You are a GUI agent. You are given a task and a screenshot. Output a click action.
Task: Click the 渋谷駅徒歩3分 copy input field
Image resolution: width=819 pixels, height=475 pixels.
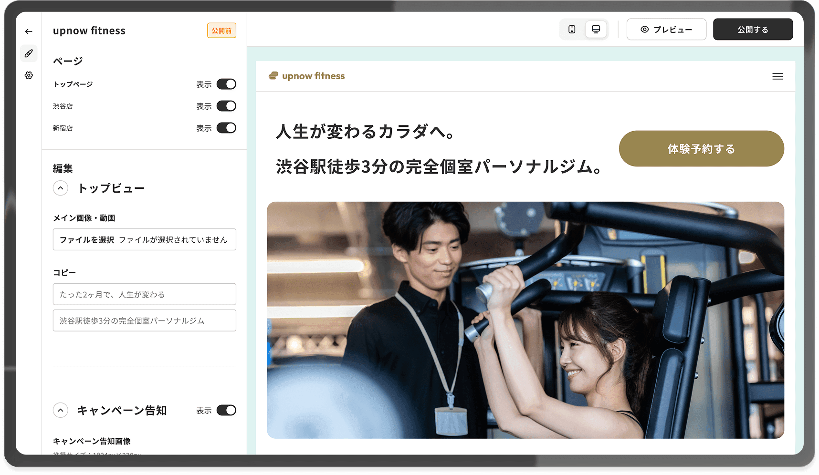pos(144,320)
